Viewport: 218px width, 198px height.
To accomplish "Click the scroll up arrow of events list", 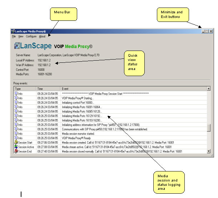I will point(209,89).
